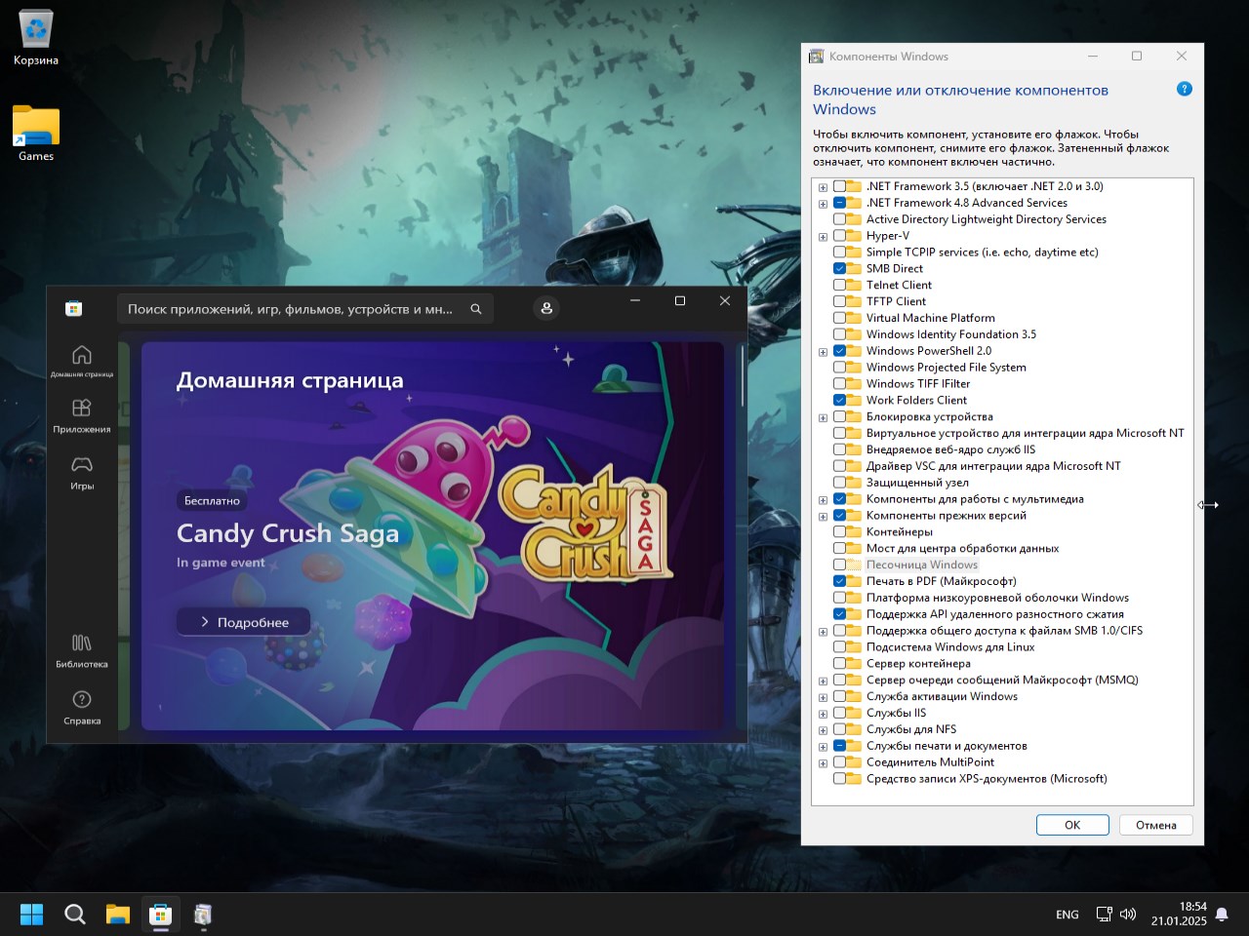Expand .NET Framework 4.8 Advanced Services node
The width and height of the screenshot is (1249, 936).
(x=823, y=204)
